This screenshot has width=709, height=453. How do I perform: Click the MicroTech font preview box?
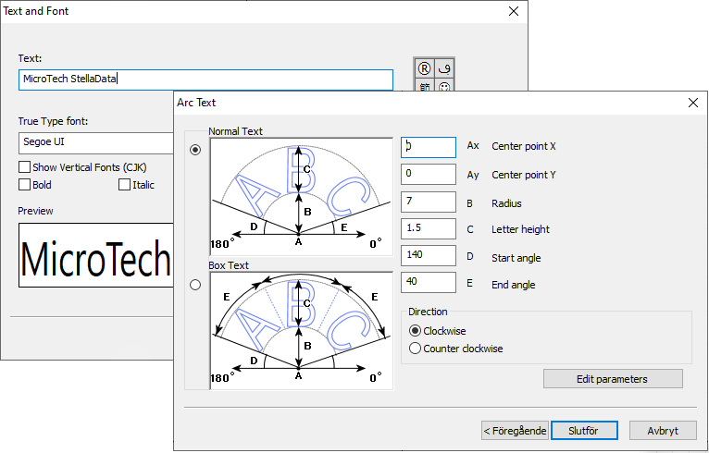tap(96, 255)
